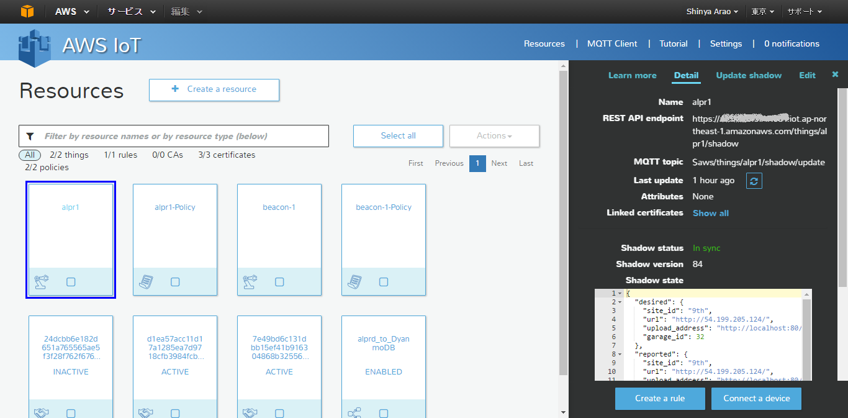Open the Actions dropdown
This screenshot has height=418, width=848.
(494, 136)
